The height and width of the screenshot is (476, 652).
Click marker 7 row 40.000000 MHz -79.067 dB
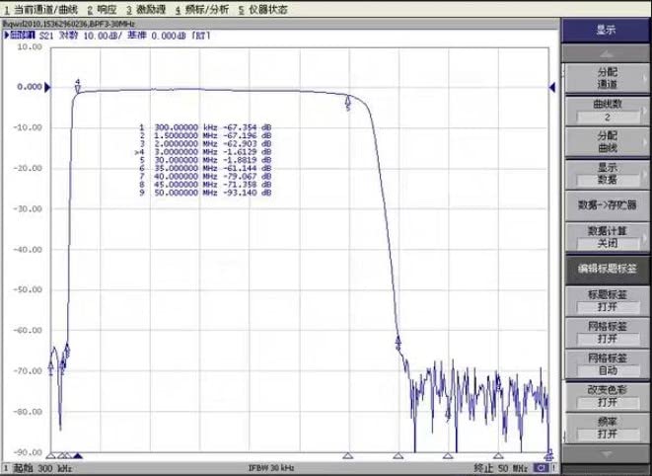coord(205,177)
